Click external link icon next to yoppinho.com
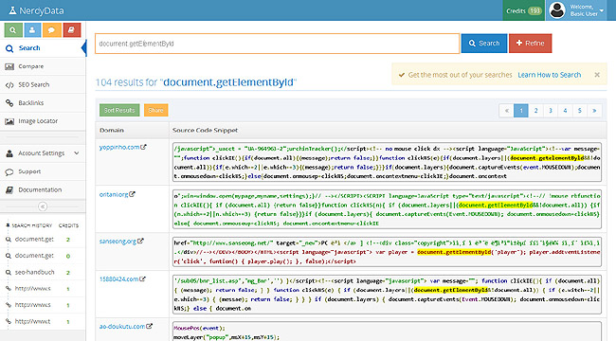Screen dimensions: 616x341 (x=143, y=147)
